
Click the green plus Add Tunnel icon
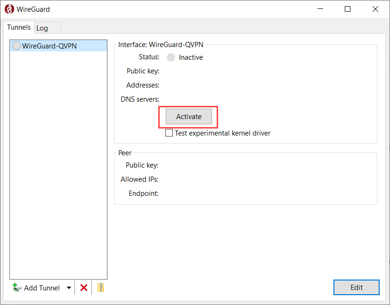tap(16, 288)
